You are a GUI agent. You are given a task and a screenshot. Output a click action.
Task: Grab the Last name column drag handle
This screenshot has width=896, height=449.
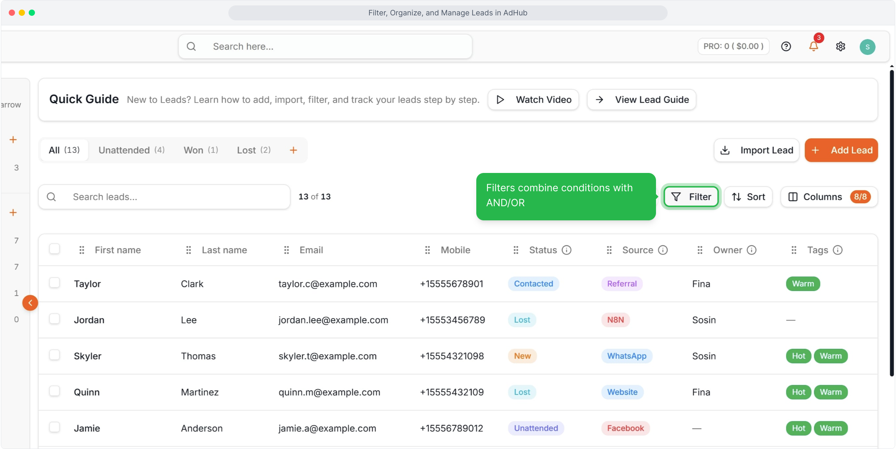pyautogui.click(x=188, y=250)
